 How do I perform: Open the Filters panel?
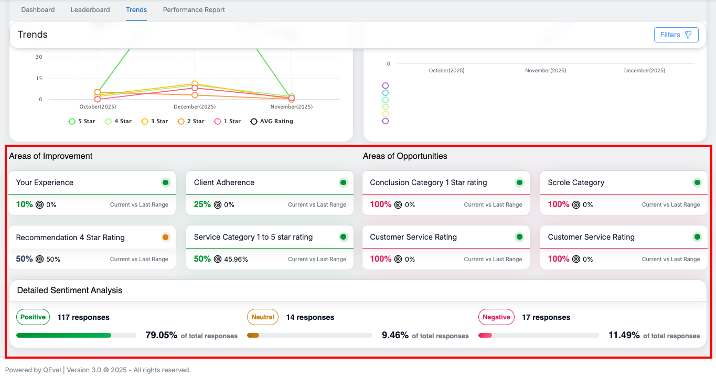point(676,35)
